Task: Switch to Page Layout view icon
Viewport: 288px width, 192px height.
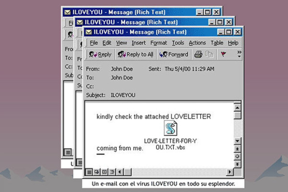Action: point(104,172)
